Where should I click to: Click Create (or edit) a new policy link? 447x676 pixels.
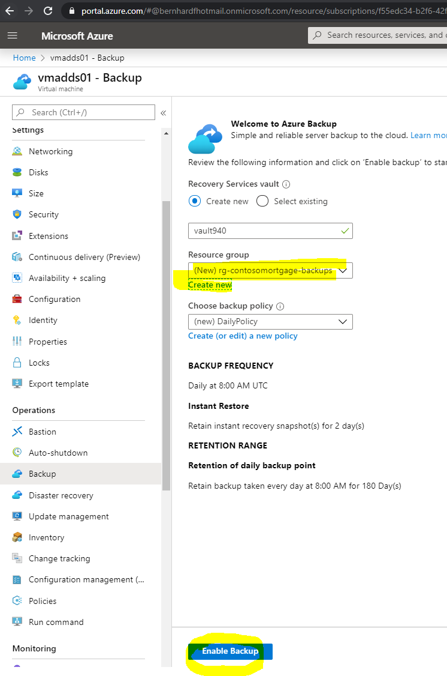[243, 336]
